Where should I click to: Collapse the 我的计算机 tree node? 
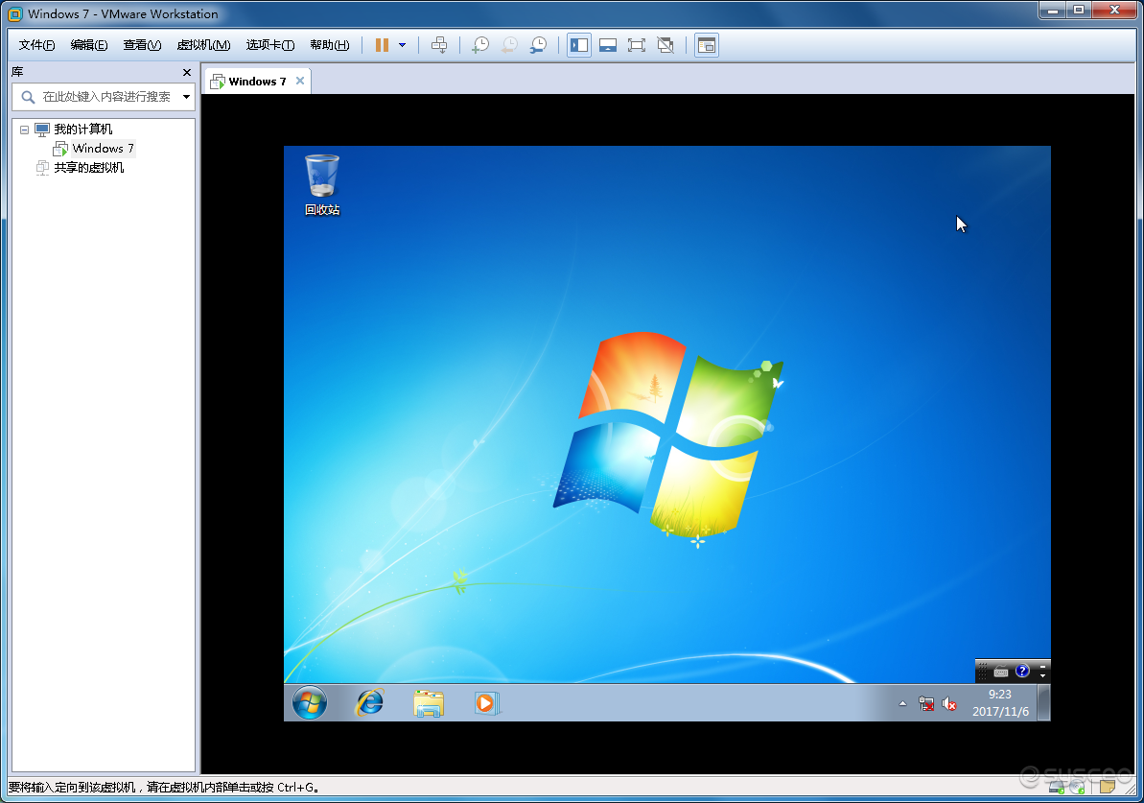tap(24, 130)
